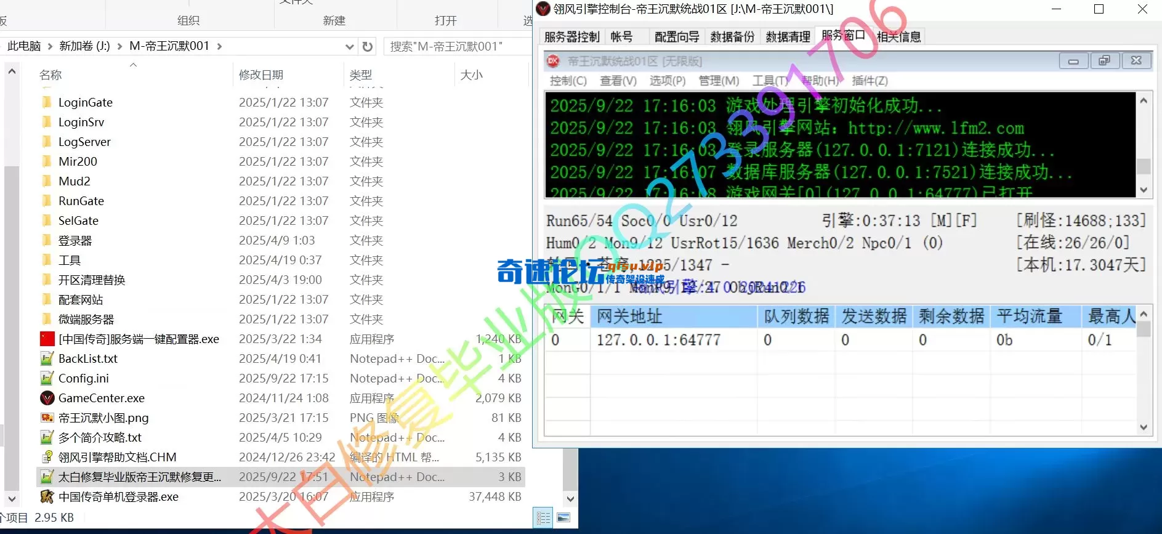Viewport: 1162px width, 534px height.
Task: Close the inner server child window
Action: click(1136, 60)
